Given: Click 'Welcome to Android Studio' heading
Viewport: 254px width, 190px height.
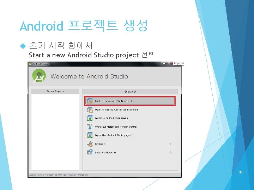Looking at the screenshot, I should (89, 76).
